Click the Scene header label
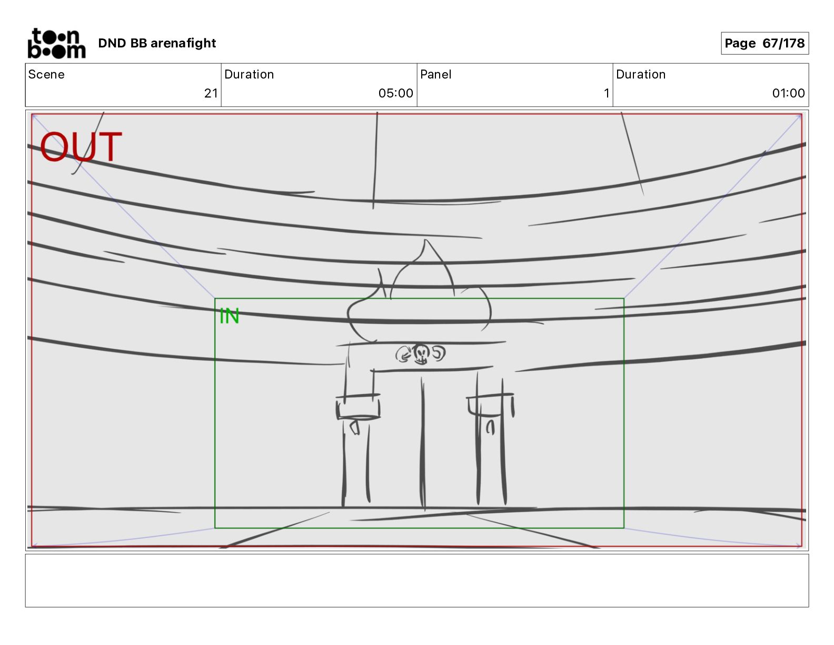This screenshot has height=645, width=834. (46, 74)
